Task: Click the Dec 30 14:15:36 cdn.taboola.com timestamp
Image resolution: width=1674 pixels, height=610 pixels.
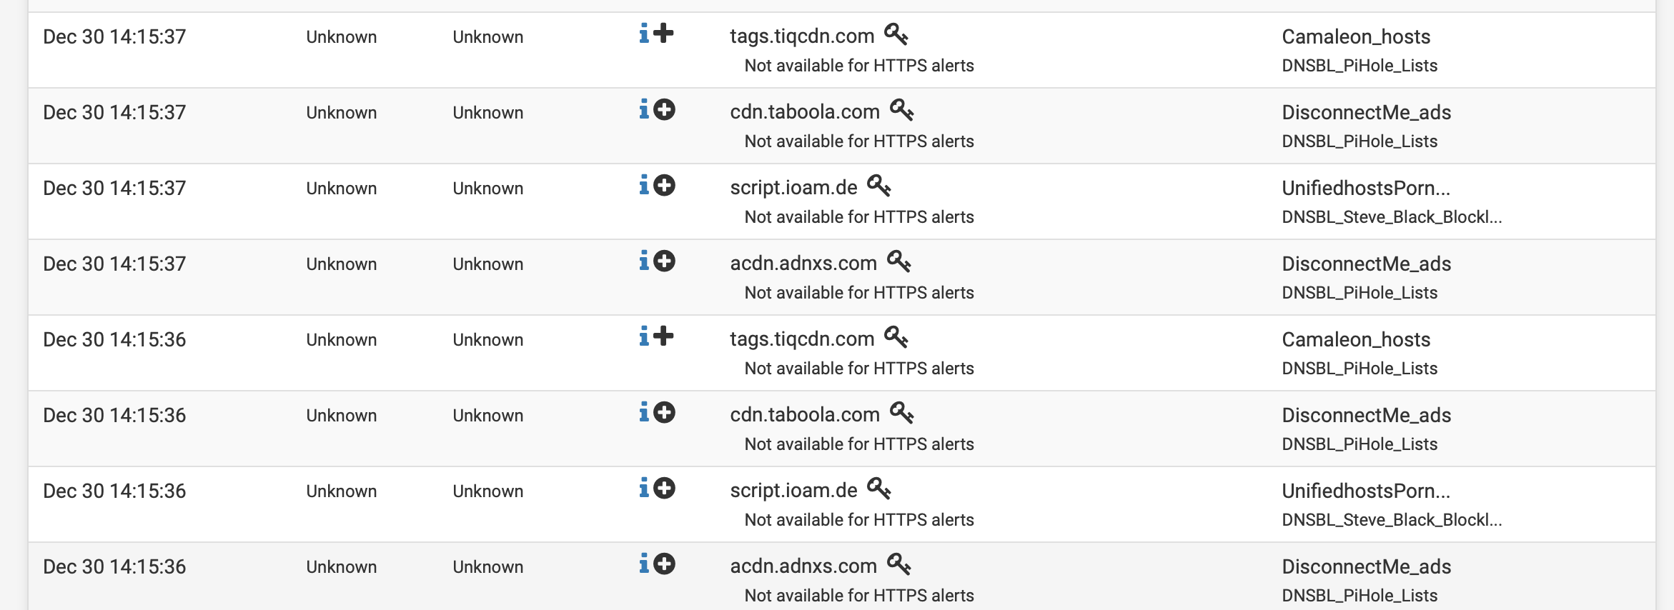Action: point(114,415)
